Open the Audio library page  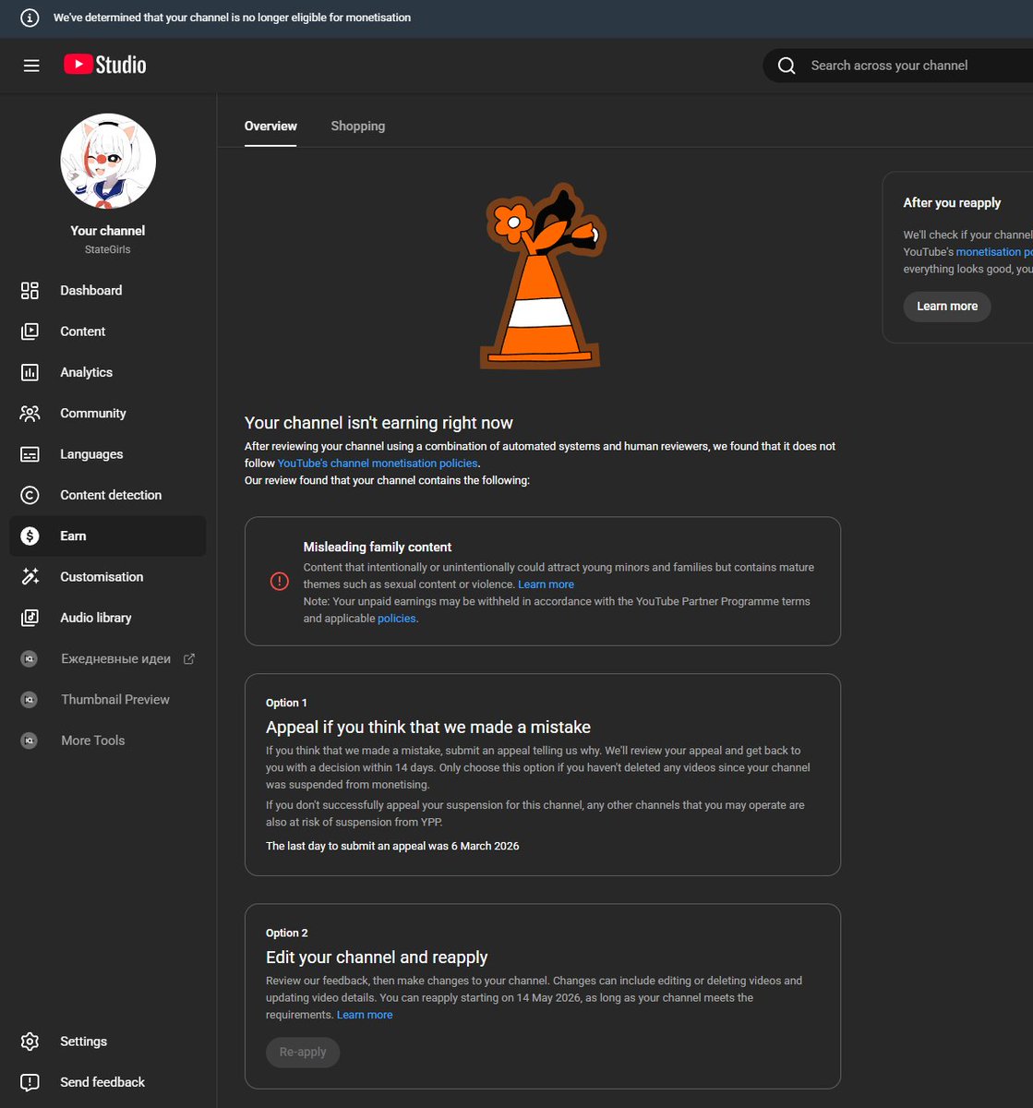tap(108, 618)
